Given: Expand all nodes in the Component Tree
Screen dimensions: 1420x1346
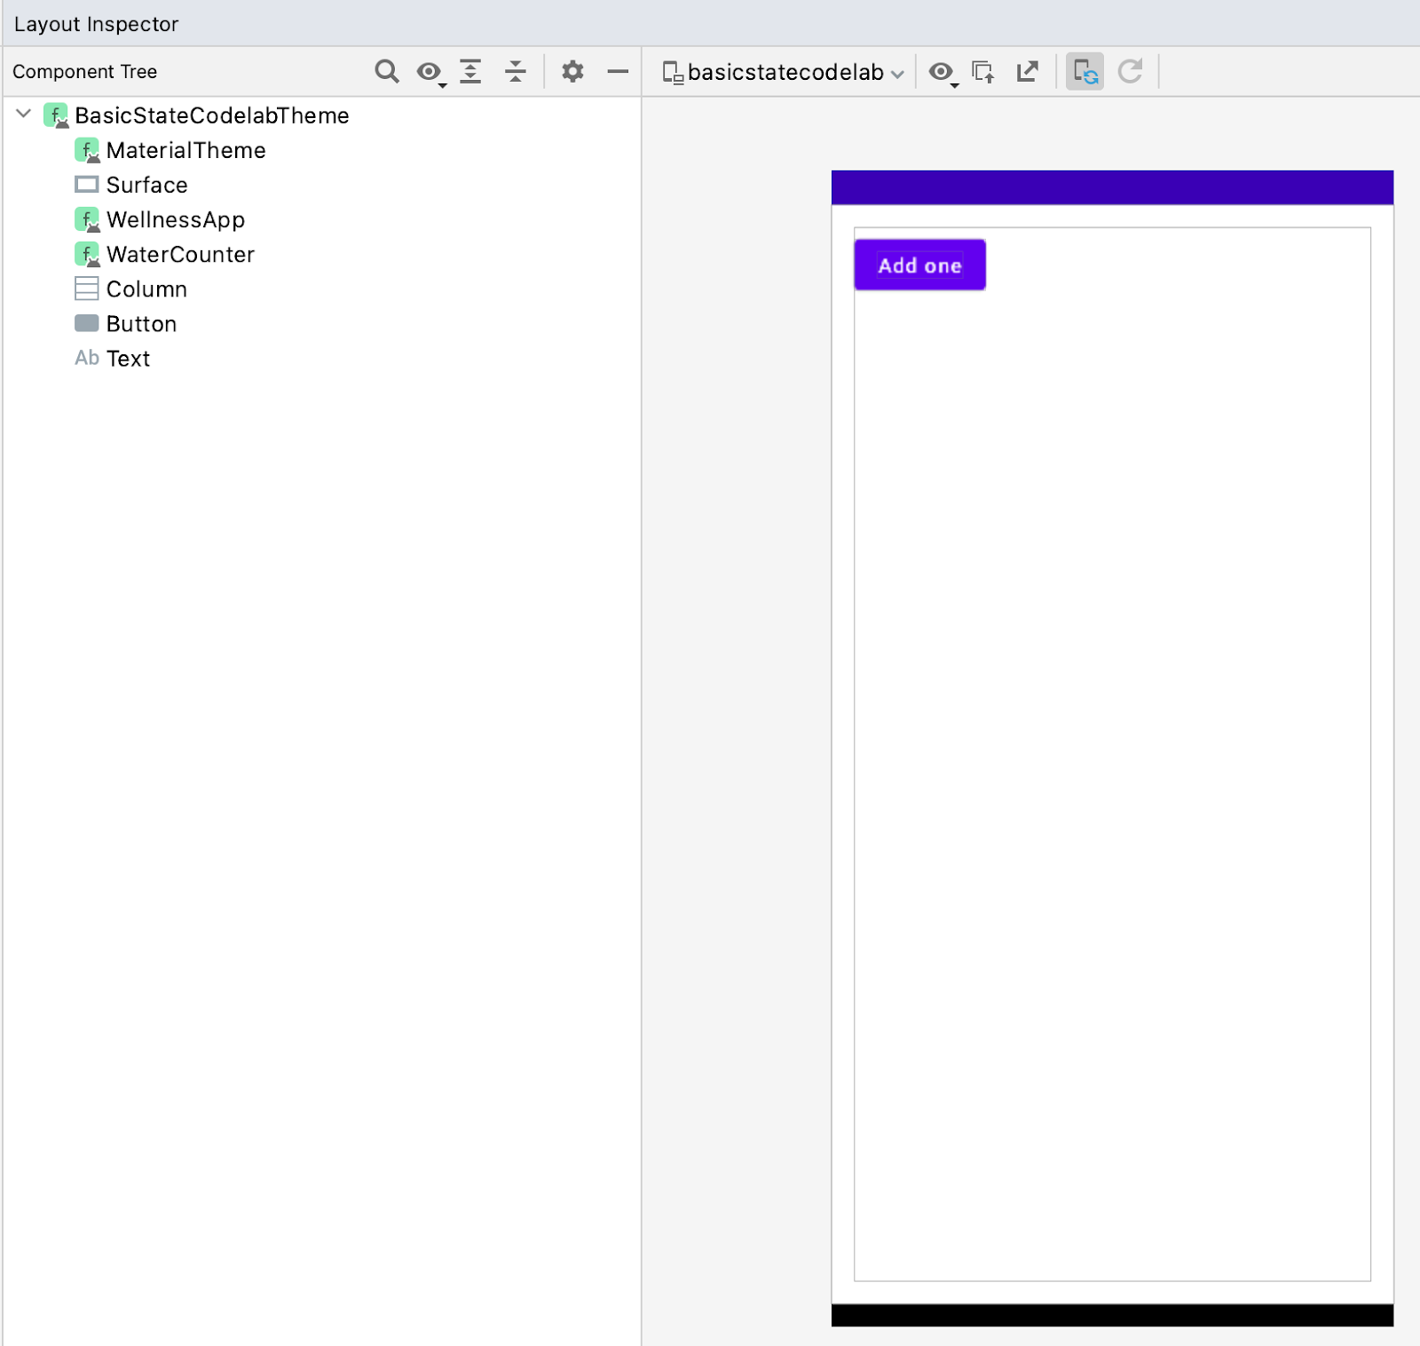Looking at the screenshot, I should pos(471,72).
